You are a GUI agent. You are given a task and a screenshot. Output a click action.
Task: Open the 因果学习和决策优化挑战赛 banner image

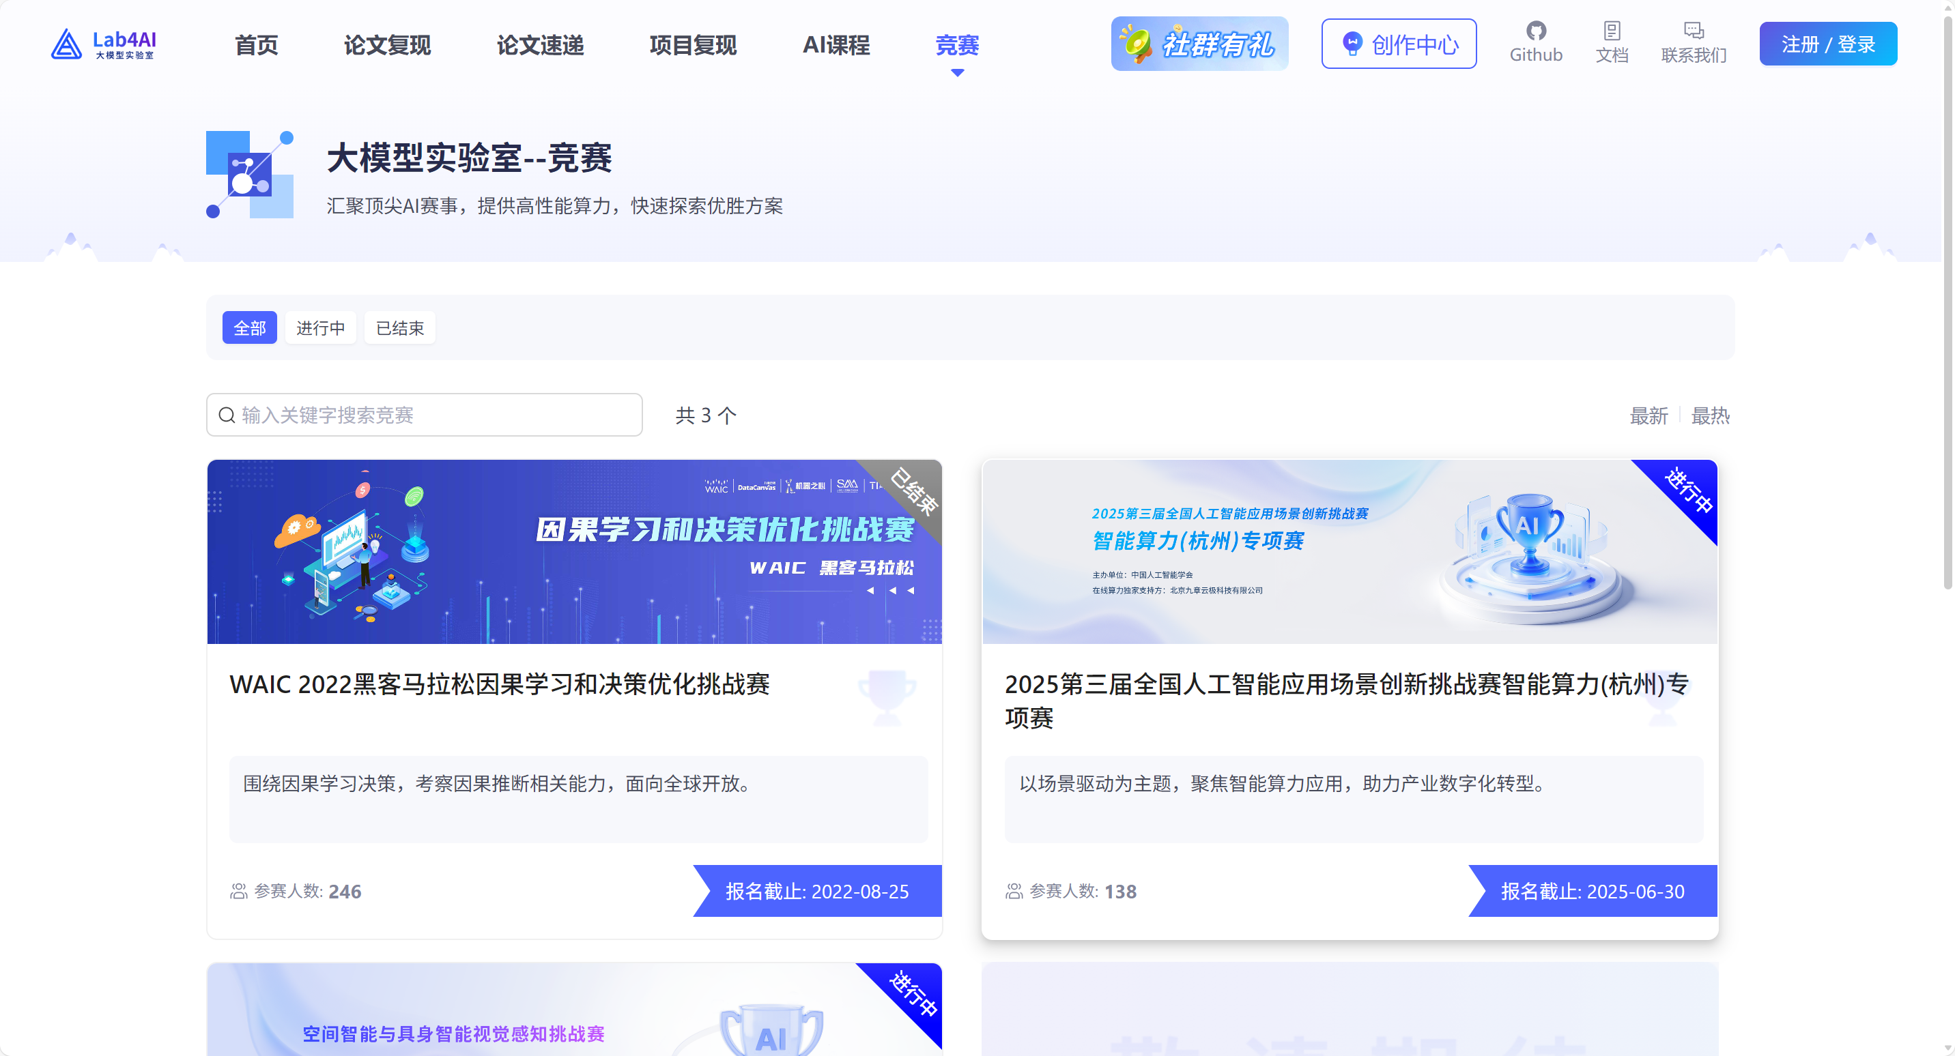(x=575, y=551)
